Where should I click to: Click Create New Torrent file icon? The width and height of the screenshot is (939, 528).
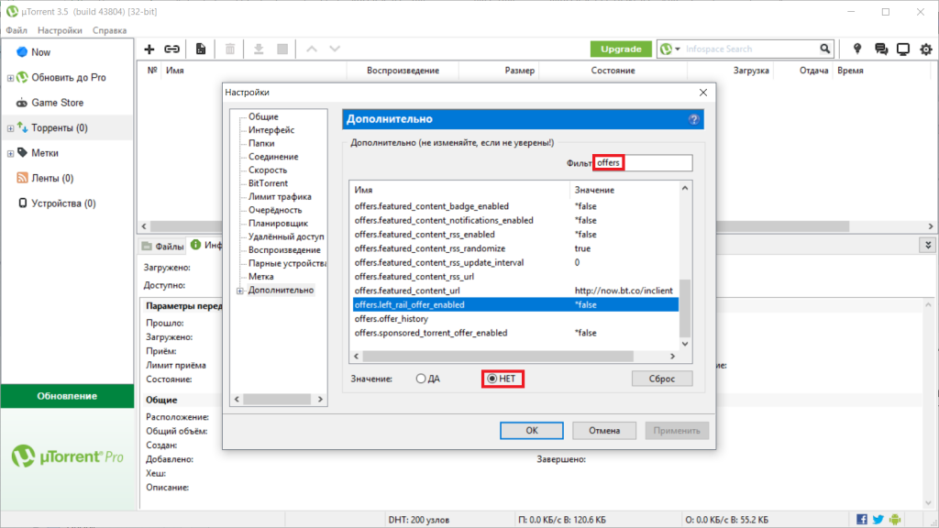(201, 49)
